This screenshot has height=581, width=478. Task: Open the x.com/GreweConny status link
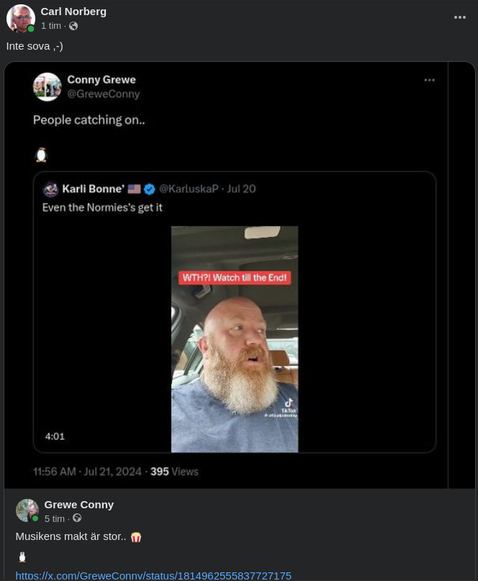click(153, 575)
